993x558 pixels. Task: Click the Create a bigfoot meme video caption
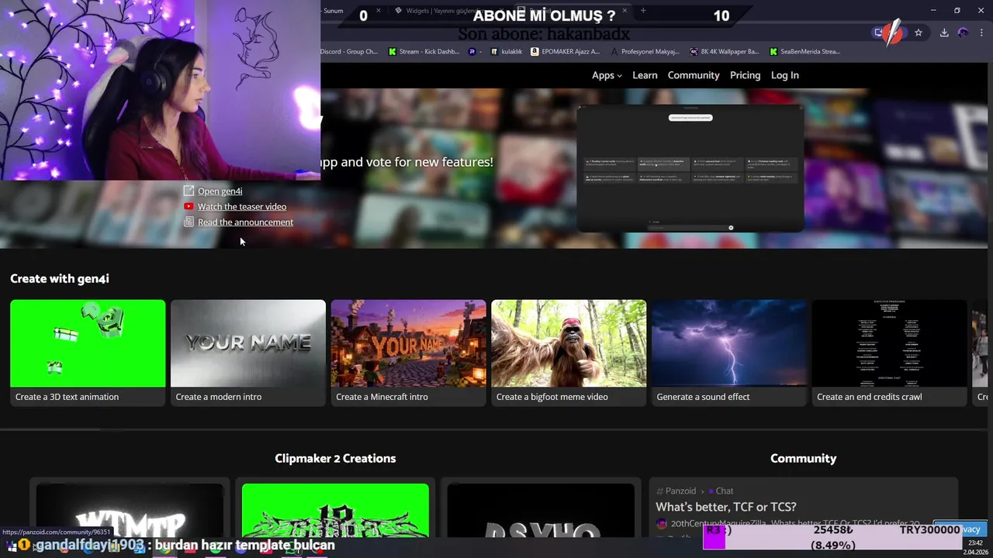(x=552, y=397)
